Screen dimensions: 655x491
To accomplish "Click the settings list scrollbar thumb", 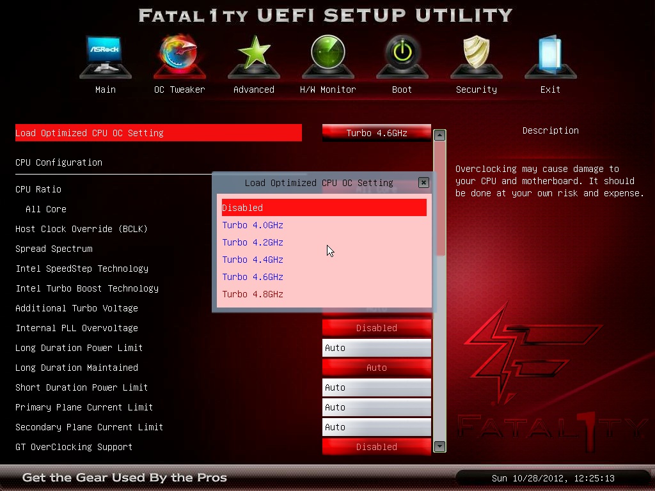I will [439, 198].
